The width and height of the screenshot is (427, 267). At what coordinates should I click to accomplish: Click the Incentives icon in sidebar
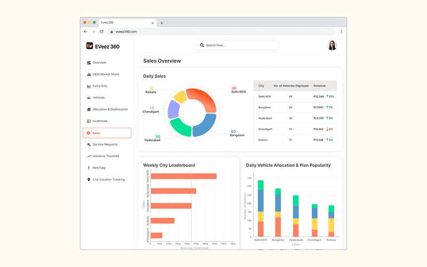pyautogui.click(x=89, y=121)
